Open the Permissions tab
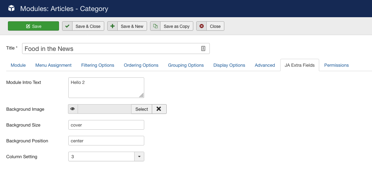The image size is (372, 174). pyautogui.click(x=336, y=65)
